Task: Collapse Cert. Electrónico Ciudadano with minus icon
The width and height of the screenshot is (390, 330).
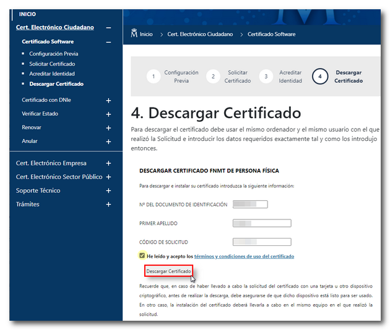Action: (108, 28)
